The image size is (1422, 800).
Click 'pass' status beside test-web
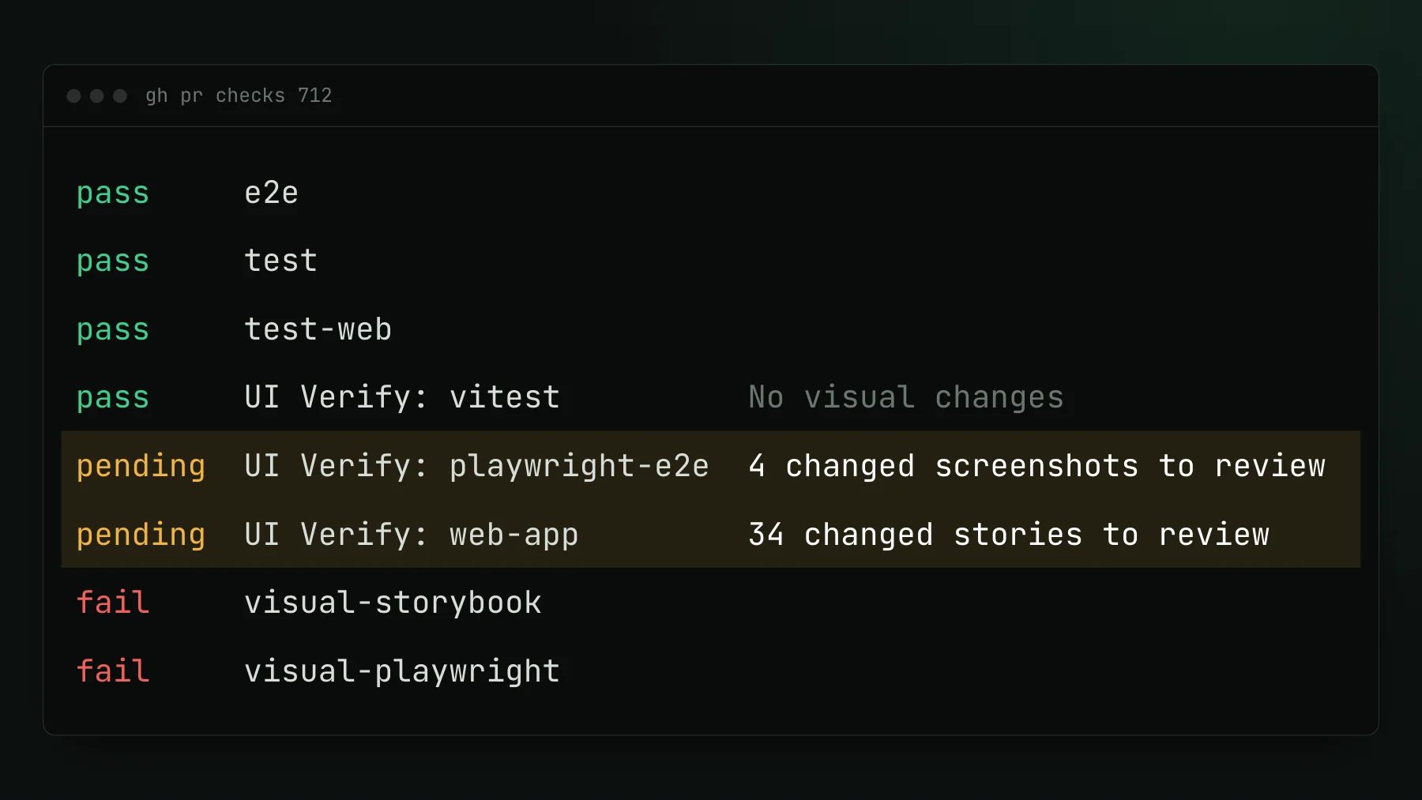113,330
